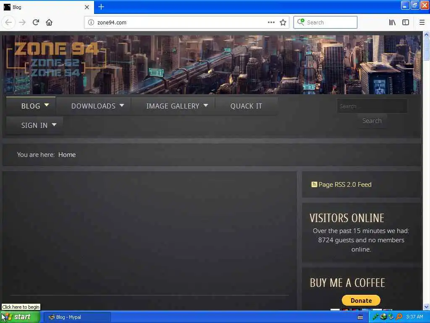This screenshot has height=323, width=430.
Task: Click the search magnifier icon in search box
Action: point(301,22)
